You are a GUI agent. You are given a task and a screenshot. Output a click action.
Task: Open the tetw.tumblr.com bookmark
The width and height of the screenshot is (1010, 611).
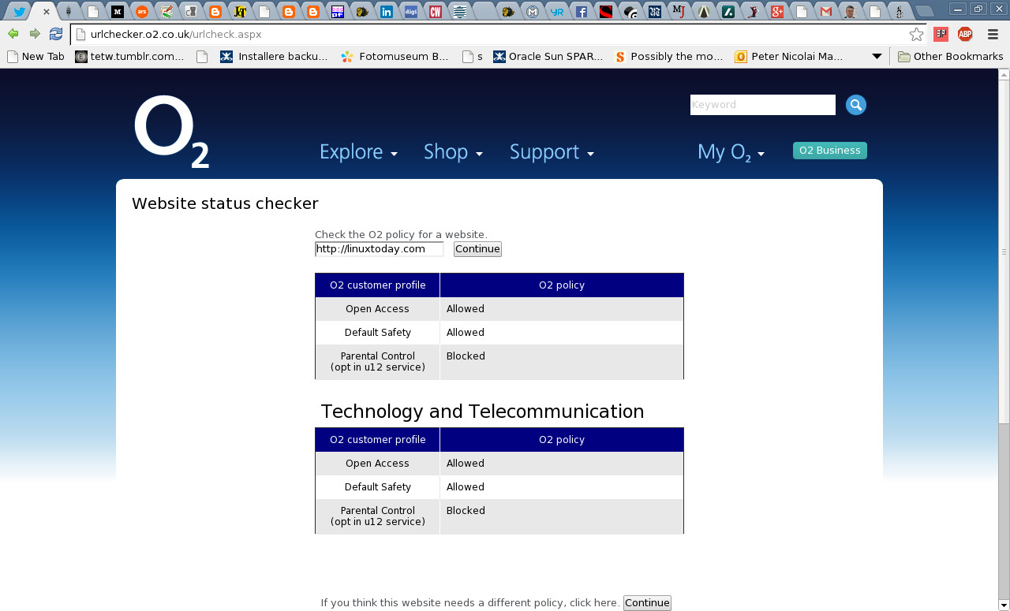129,57
